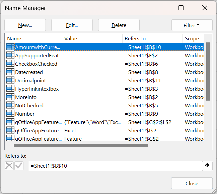Click the table icon next to Decimalpoint
This screenshot has height=194, width=217.
[x=10, y=80]
